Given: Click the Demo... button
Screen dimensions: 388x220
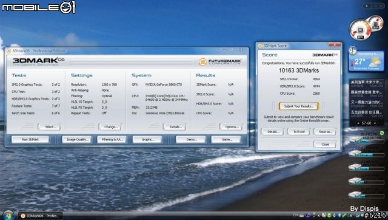Looking at the screenshot, I should pyautogui.click(x=191, y=139).
